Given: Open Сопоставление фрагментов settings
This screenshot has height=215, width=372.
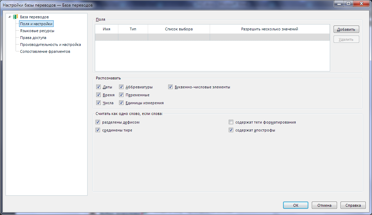Looking at the screenshot, I should 45,51.
